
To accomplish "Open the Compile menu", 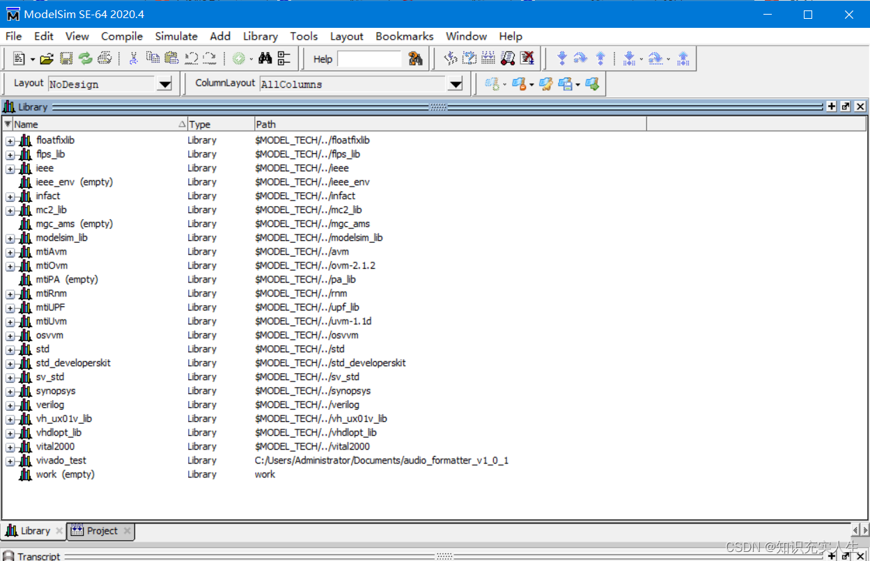I will (x=122, y=36).
